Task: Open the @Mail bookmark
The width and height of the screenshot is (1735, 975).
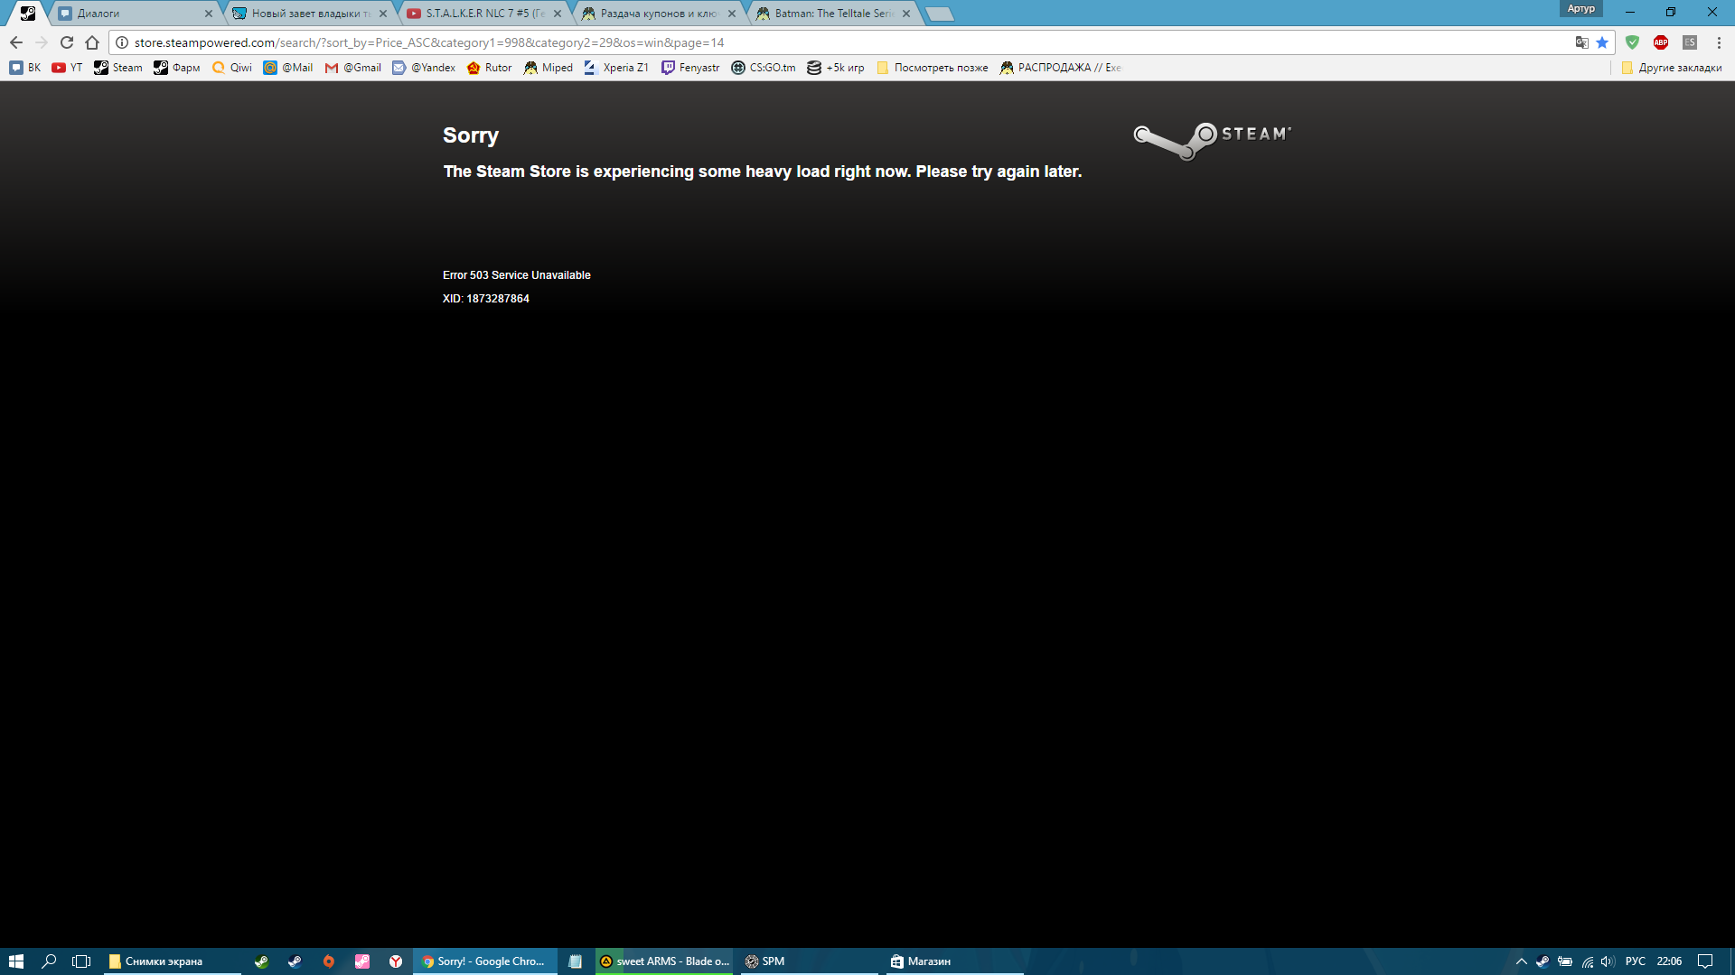Action: [288, 68]
